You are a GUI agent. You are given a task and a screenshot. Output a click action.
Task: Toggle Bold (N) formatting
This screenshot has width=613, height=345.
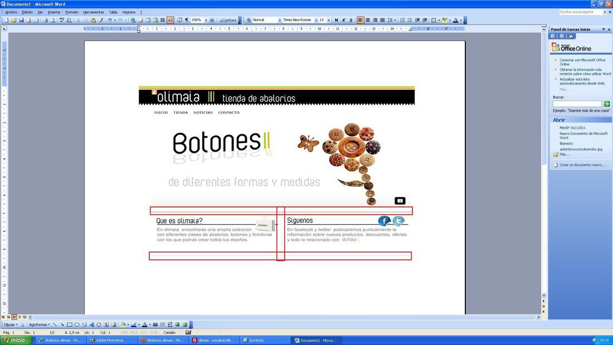pyautogui.click(x=336, y=20)
